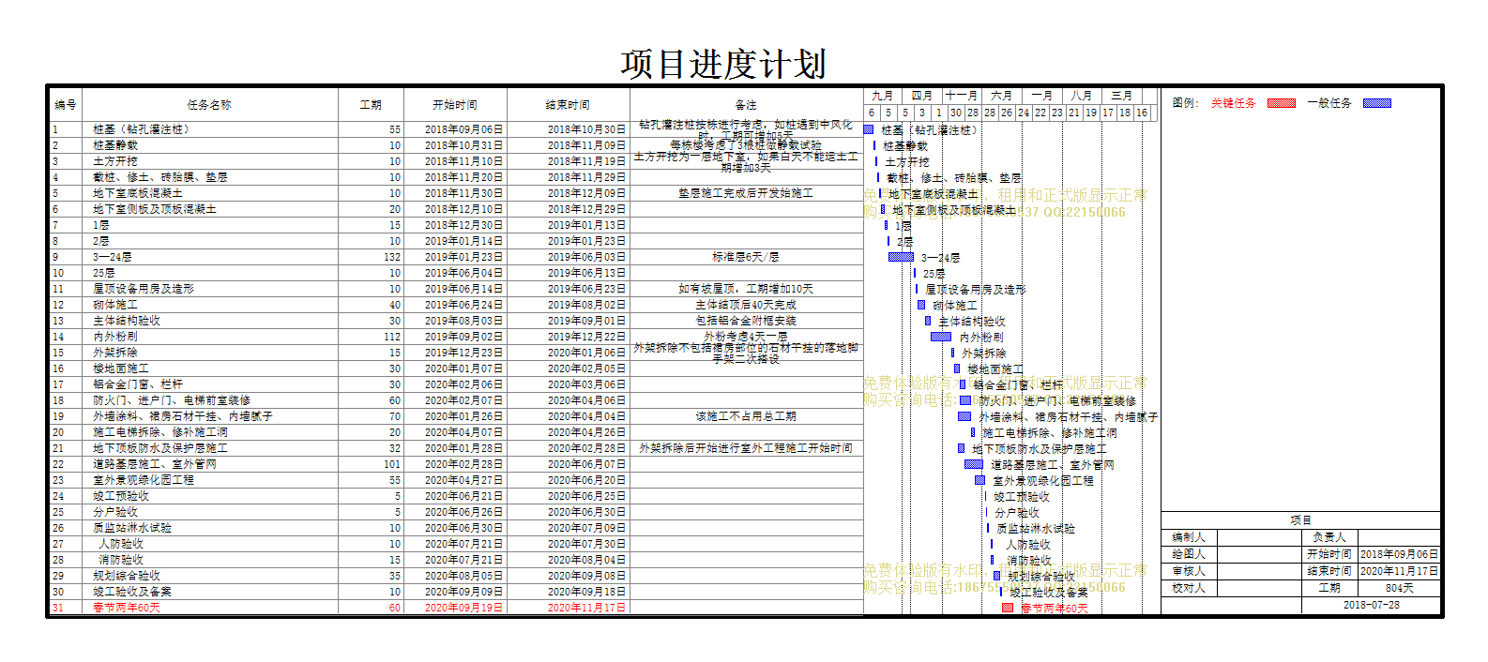The image size is (1488, 662).
Task: Click the start date of 桩基(钻孔灌注桩) row
Action: [x=463, y=129]
